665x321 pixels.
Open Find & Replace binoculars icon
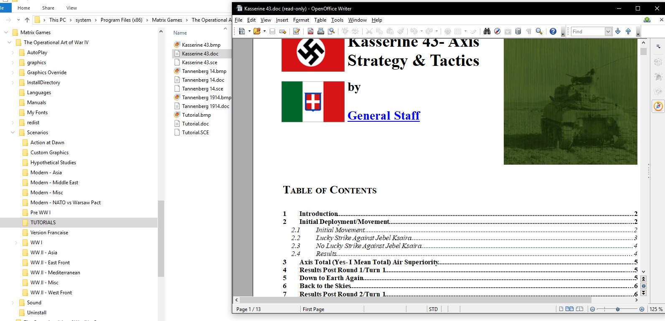point(487,31)
